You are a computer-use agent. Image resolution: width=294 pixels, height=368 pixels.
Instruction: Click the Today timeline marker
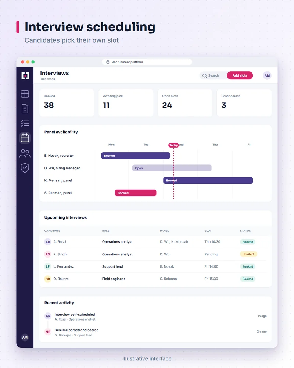pyautogui.click(x=173, y=145)
